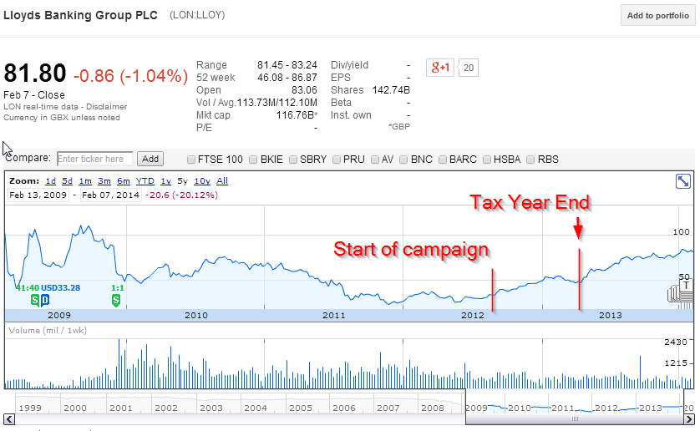The width and height of the screenshot is (700, 431).
Task: Tick the BARC comparison checkbox
Action: tap(443, 160)
